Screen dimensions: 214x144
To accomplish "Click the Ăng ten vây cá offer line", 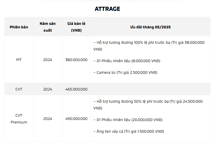I will 129,132.
